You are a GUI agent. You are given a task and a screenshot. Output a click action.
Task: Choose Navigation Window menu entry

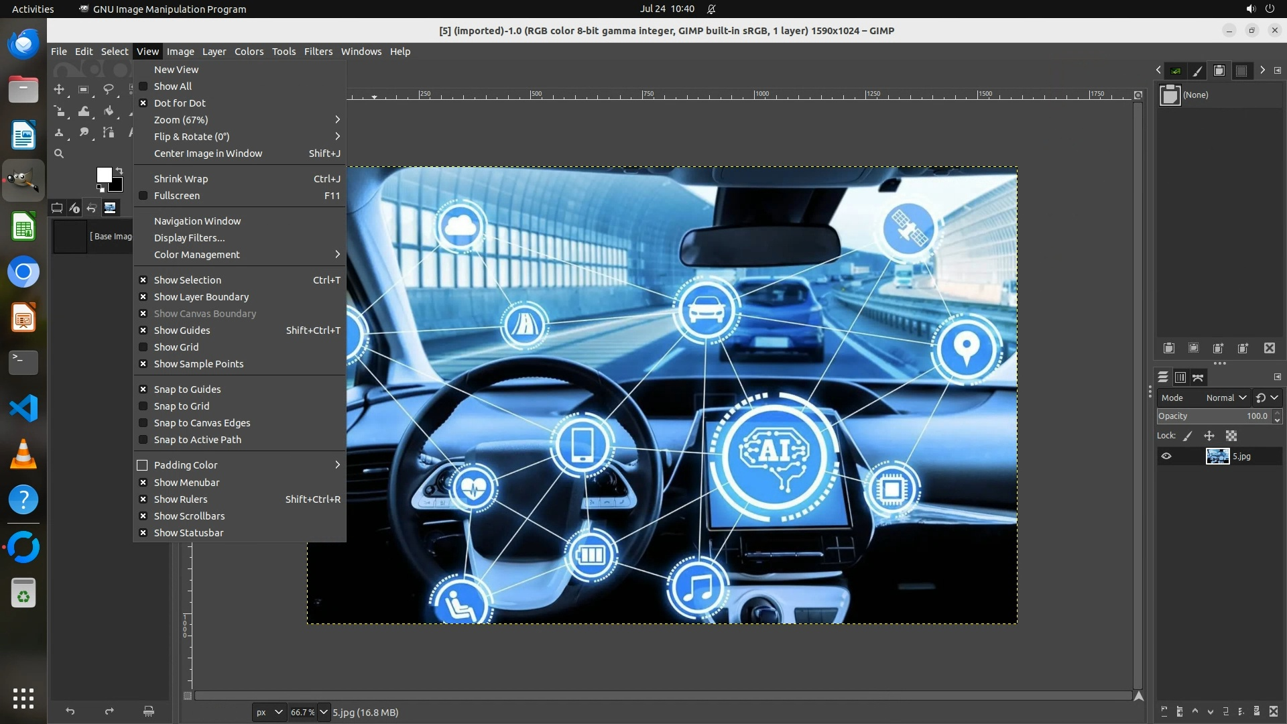[197, 221]
